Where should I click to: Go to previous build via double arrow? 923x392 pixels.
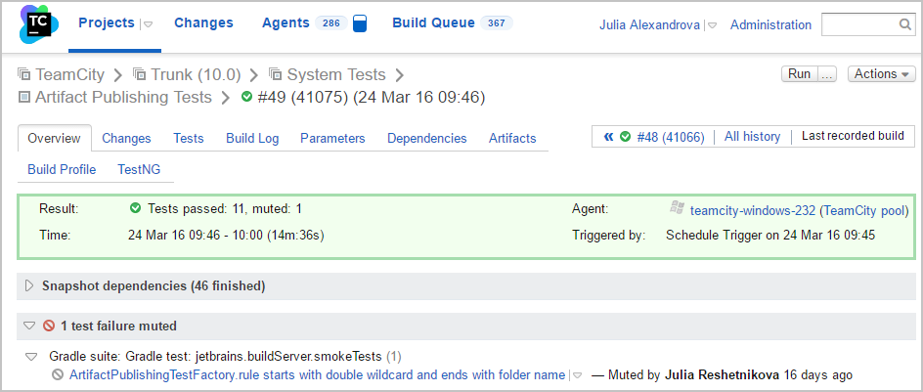tap(608, 137)
